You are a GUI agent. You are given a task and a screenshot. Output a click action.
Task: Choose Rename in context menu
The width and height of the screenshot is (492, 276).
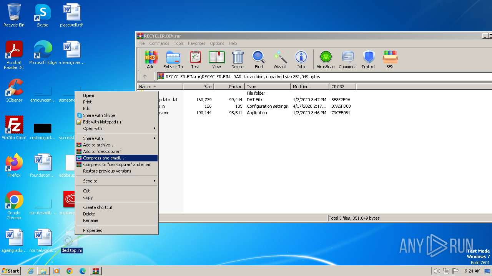116,220
